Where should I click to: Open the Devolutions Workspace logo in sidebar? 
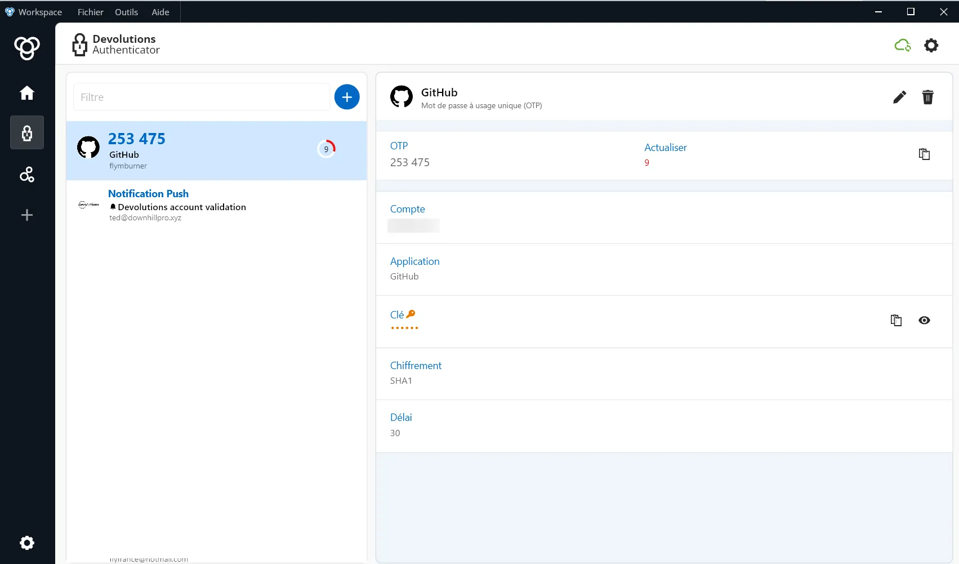tap(27, 48)
